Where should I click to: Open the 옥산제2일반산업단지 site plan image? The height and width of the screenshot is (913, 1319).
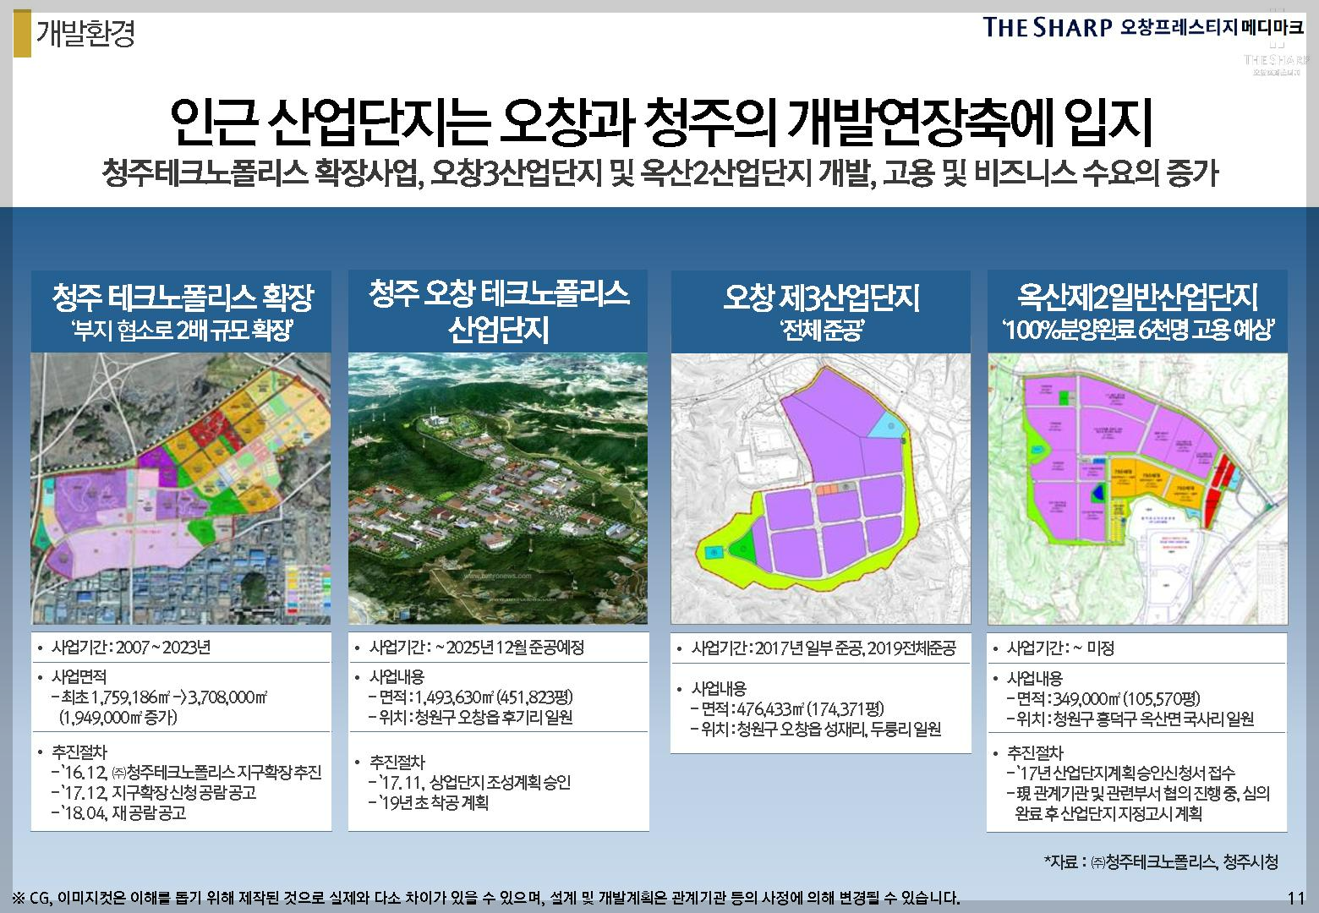tap(1137, 489)
